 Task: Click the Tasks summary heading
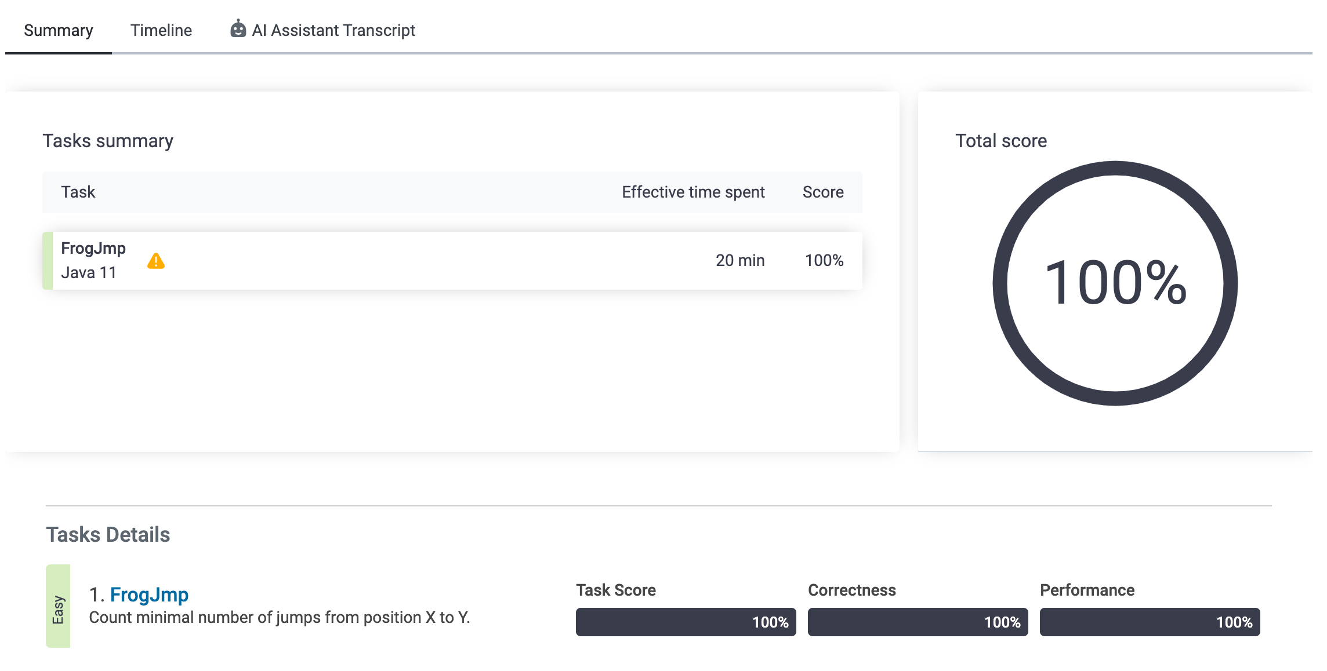pos(108,141)
